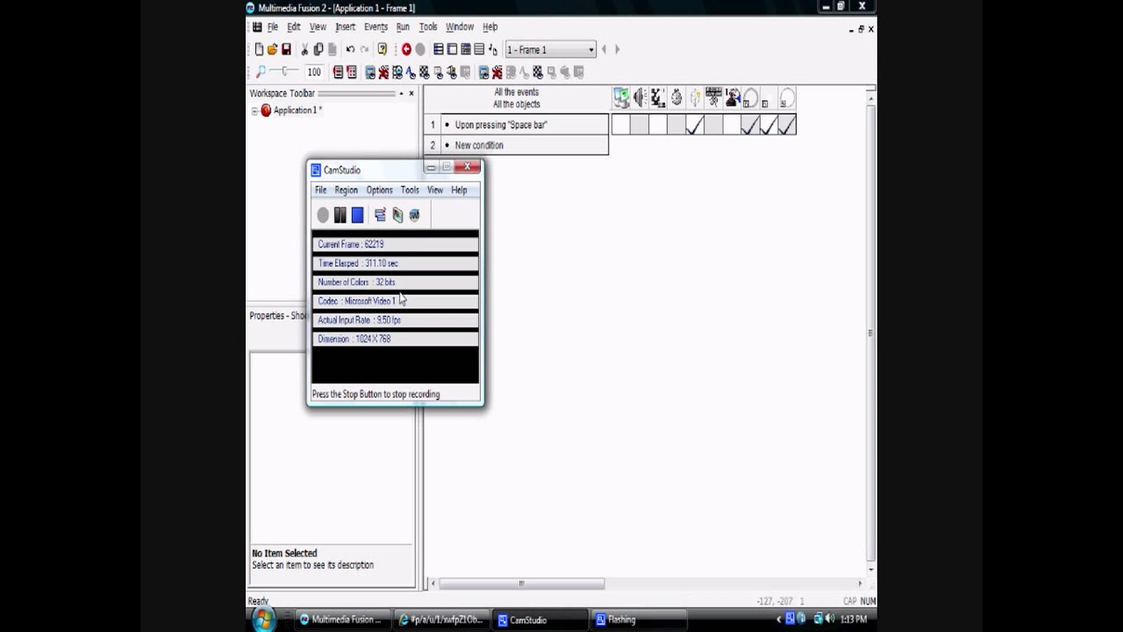Viewport: 1123px width, 632px height.
Task: Toggle the last checked cell in row 1
Action: 787,126
